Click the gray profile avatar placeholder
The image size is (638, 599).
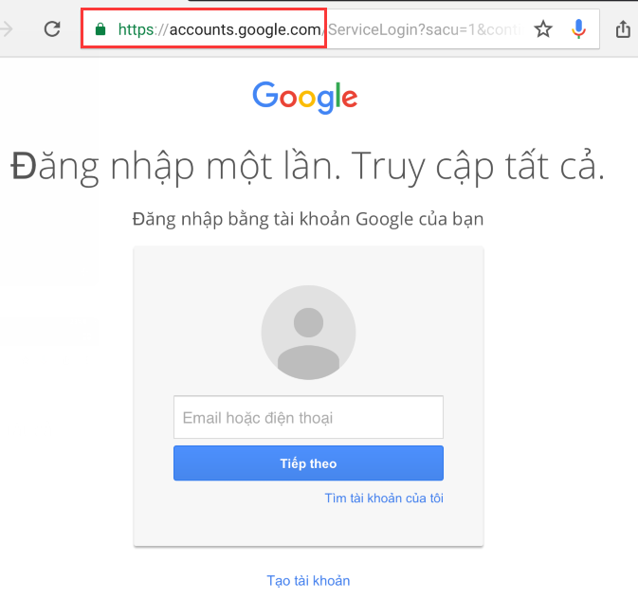pyautogui.click(x=308, y=333)
